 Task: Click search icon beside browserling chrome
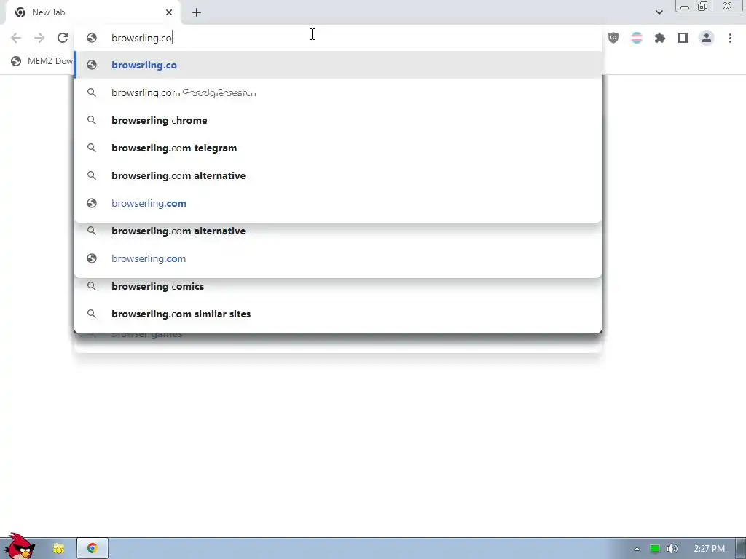coord(92,120)
